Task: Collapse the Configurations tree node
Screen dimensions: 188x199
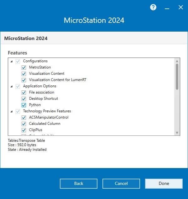Action: (12, 61)
